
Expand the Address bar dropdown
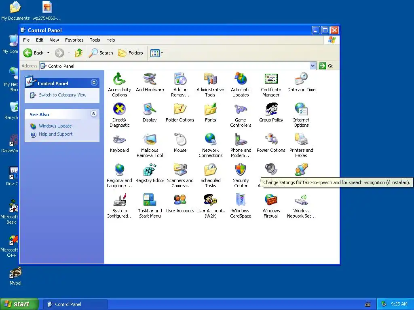tap(313, 66)
